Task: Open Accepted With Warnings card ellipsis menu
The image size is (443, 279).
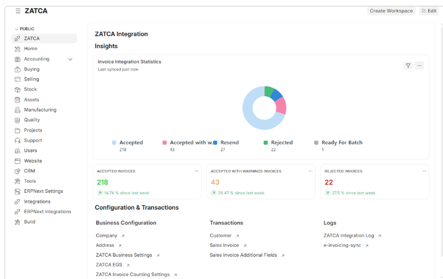Action: pyautogui.click(x=310, y=170)
